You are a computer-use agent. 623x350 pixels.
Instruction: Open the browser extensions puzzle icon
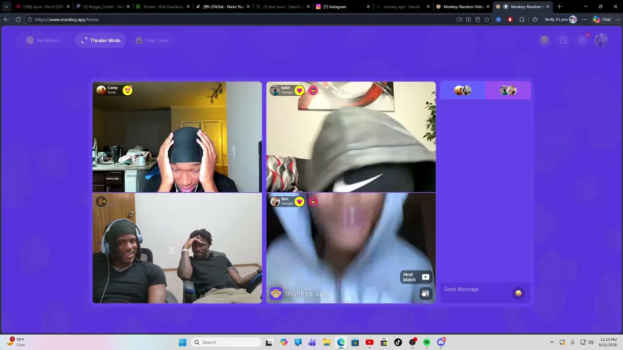522,19
